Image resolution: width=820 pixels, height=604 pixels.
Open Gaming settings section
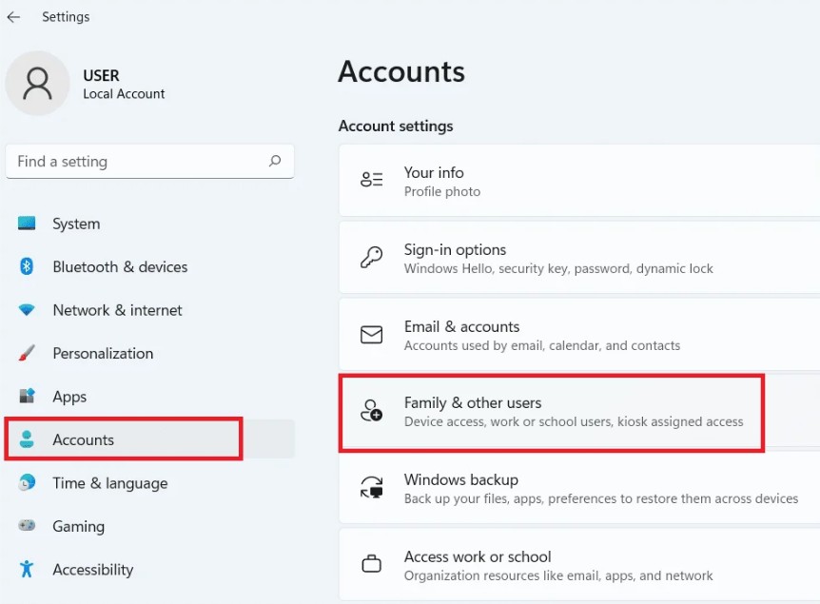(x=78, y=526)
